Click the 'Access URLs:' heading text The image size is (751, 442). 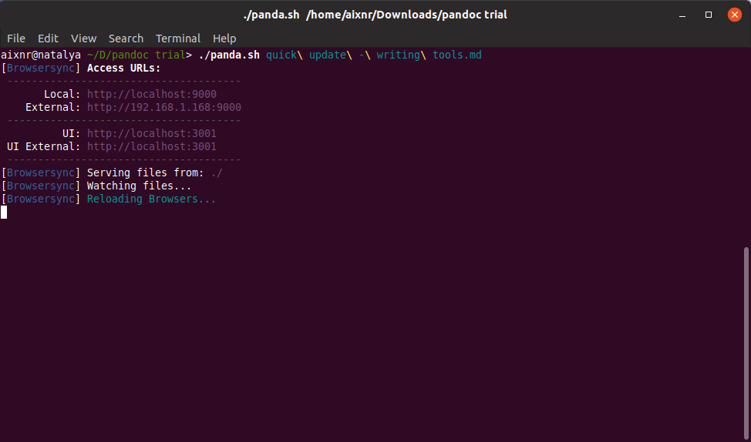pos(124,68)
